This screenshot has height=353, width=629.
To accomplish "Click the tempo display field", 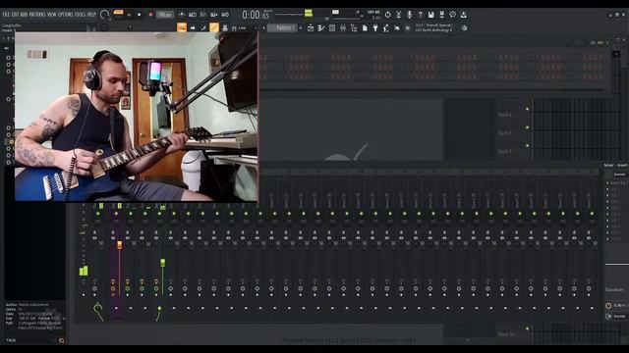I will [165, 15].
